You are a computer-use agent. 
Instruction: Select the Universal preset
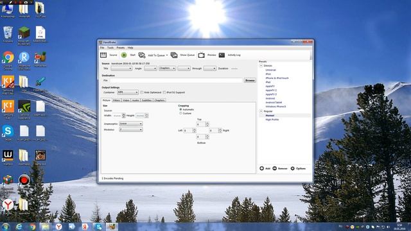[x=270, y=70]
